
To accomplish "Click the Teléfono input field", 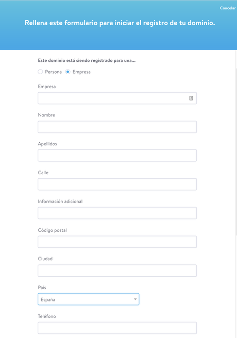I will (x=117, y=328).
